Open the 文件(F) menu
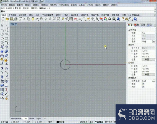This screenshot has height=124, width=157. point(4,5)
